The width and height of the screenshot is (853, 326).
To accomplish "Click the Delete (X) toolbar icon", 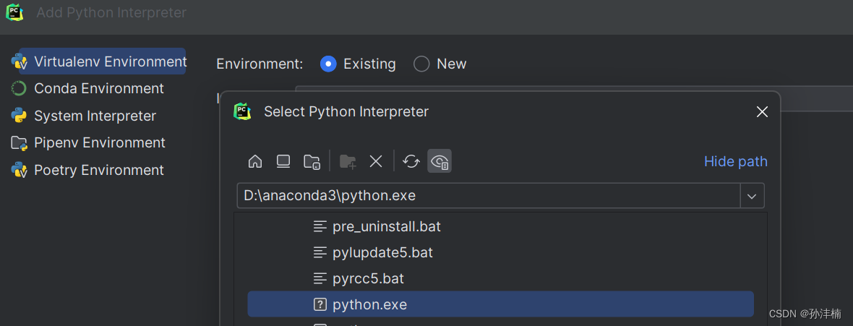I will (x=376, y=161).
